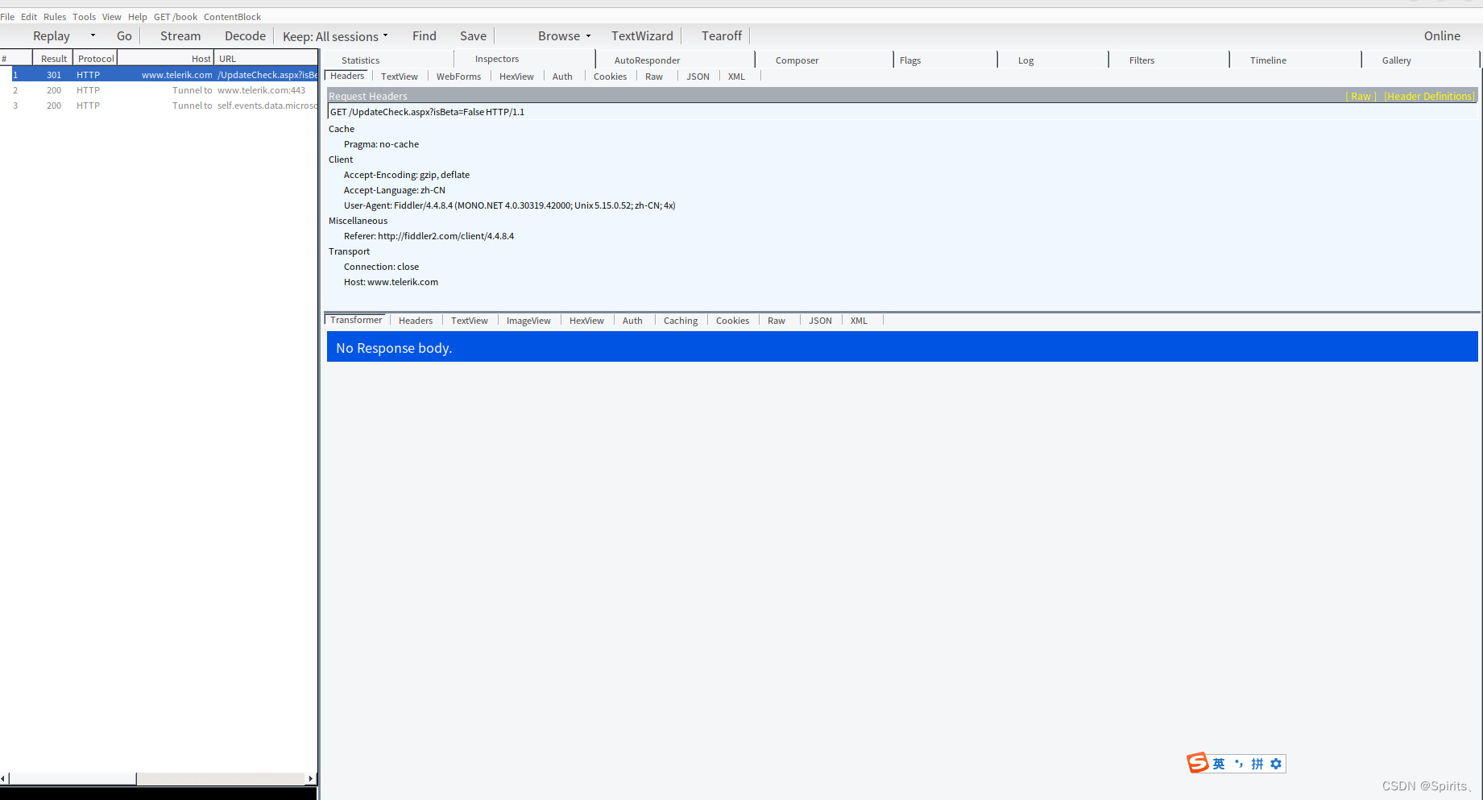
Task: Select the response Cookies tab
Action: pos(732,321)
